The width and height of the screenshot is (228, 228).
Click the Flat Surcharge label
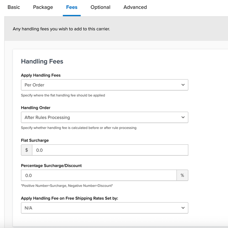point(35,140)
